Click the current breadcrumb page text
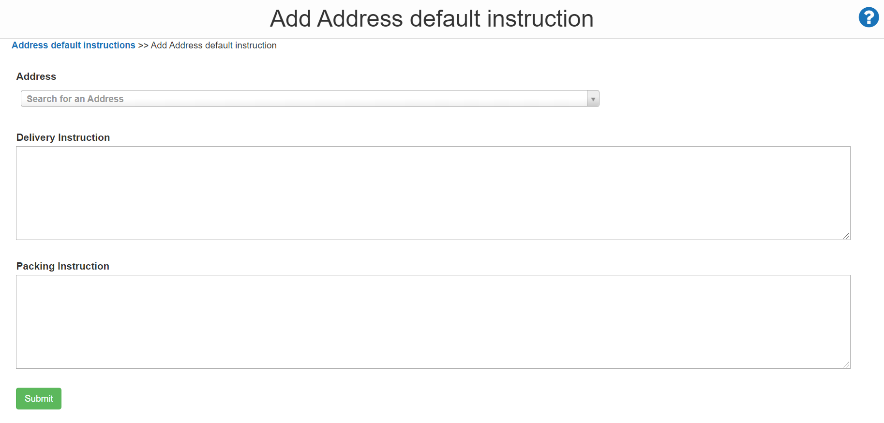 coord(213,45)
